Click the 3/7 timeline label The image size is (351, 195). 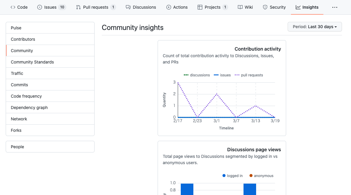click(x=236, y=121)
